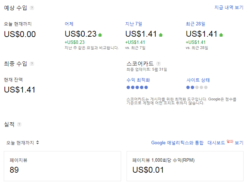This screenshot has height=185, width=247.
Task: Open the 최근 28일 earnings link
Action: click(x=195, y=24)
